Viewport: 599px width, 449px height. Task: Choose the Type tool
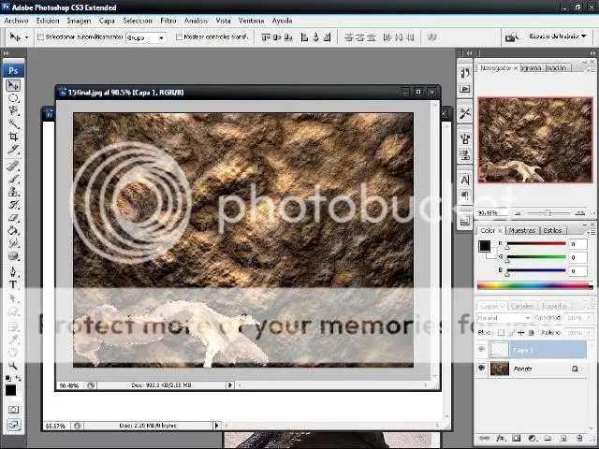[13, 284]
